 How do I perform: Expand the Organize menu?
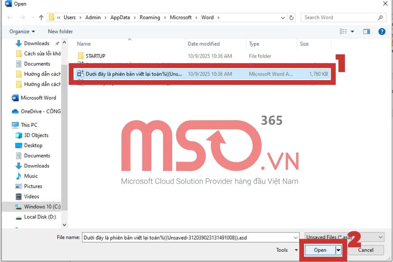(x=22, y=31)
